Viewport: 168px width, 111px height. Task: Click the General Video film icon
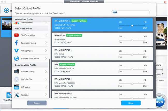(16, 71)
